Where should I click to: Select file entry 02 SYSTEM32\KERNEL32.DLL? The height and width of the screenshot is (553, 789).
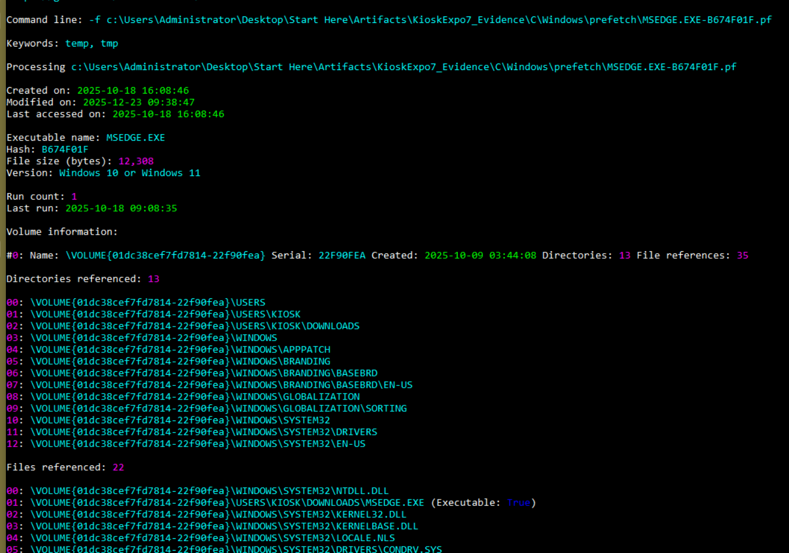[x=207, y=514]
